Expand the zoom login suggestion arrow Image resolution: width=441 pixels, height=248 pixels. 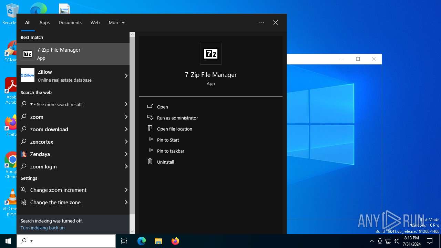coord(126,166)
